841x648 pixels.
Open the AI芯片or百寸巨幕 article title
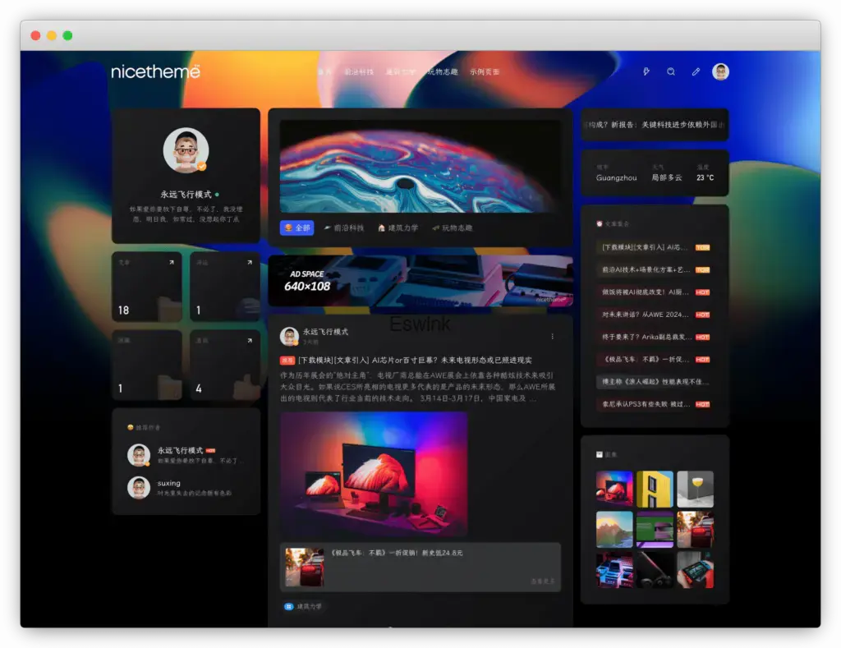pyautogui.click(x=414, y=360)
